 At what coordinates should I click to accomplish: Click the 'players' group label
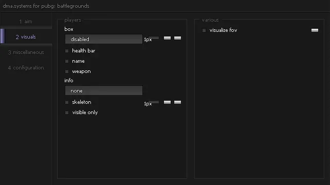(x=72, y=20)
